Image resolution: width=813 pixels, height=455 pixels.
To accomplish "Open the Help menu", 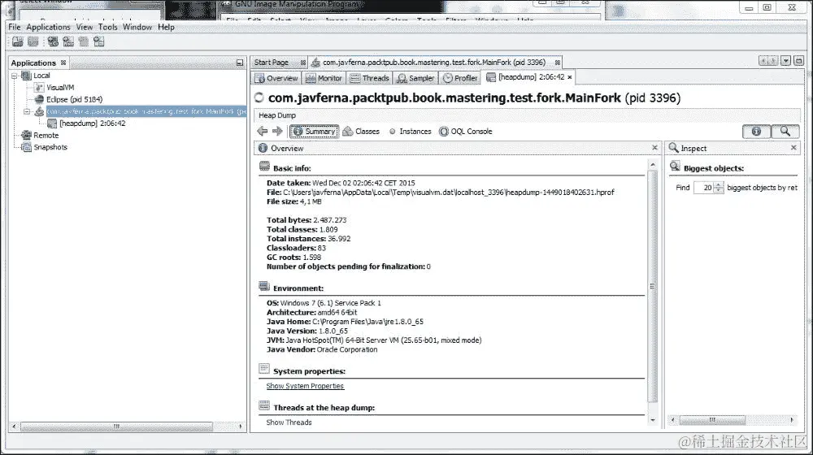I will pyautogui.click(x=166, y=27).
